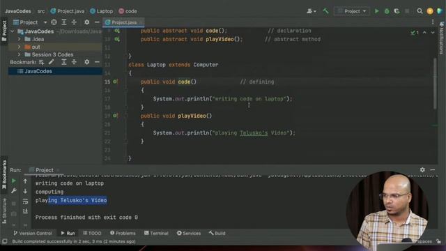Expand the .idea folder
Viewport: 446px width, 251px height.
click(19, 39)
